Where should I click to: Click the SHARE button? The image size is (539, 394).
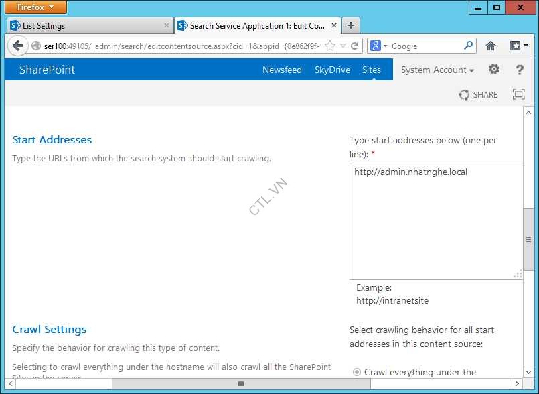coord(478,94)
